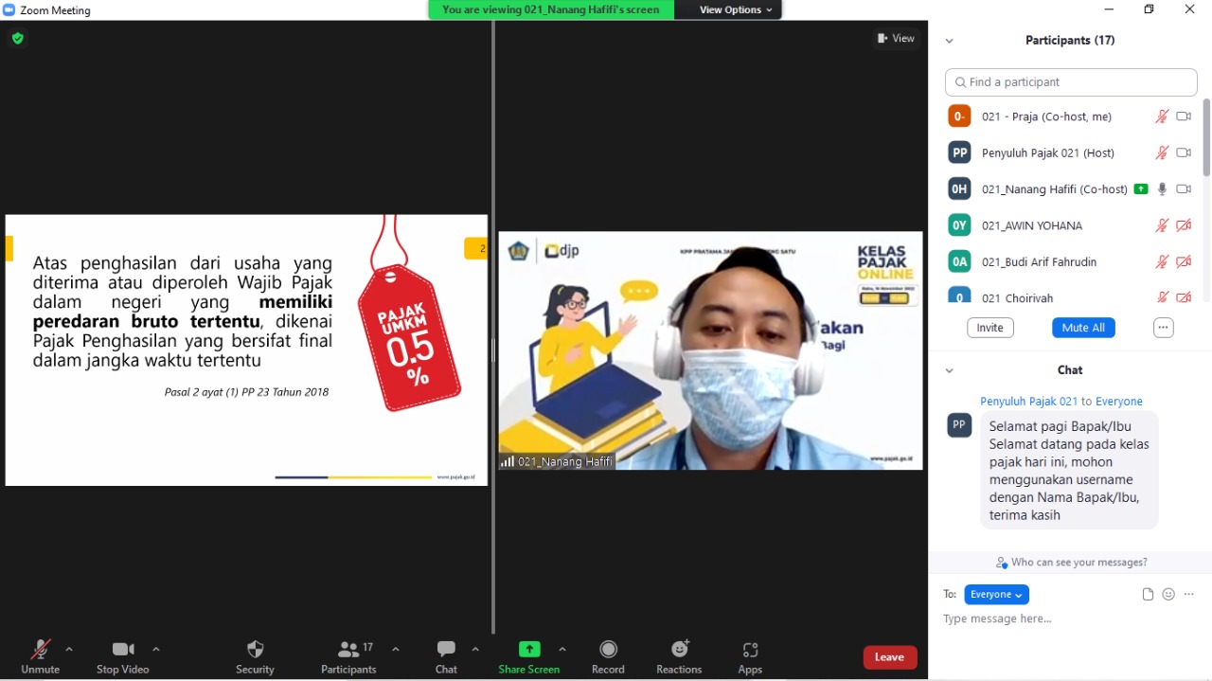Click the Security shield icon

255,650
